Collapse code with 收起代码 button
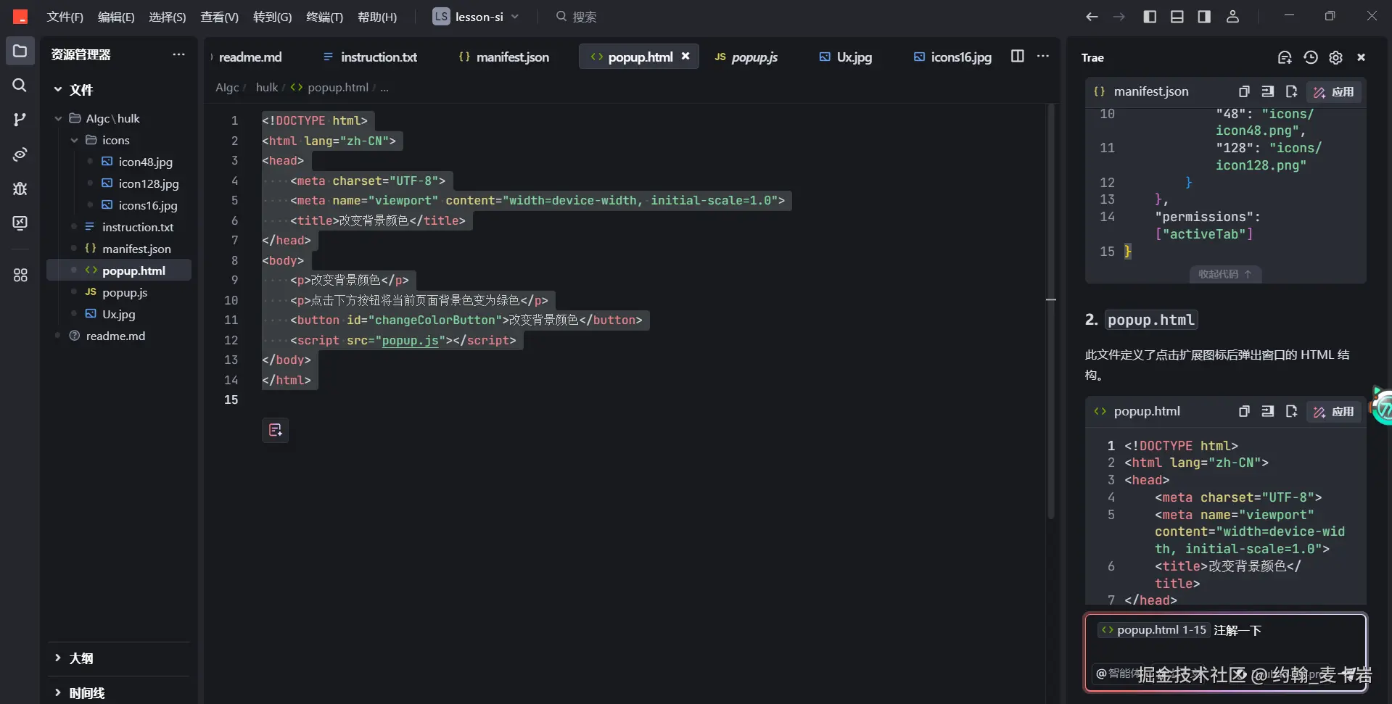This screenshot has height=704, width=1392. 1225,274
